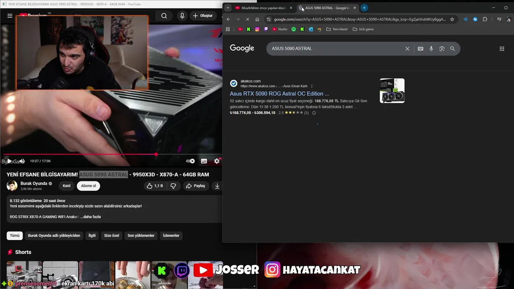Viewport: 514px width, 289px height.
Task: Open the tab search dropdown in the browser
Action: tap(228, 8)
